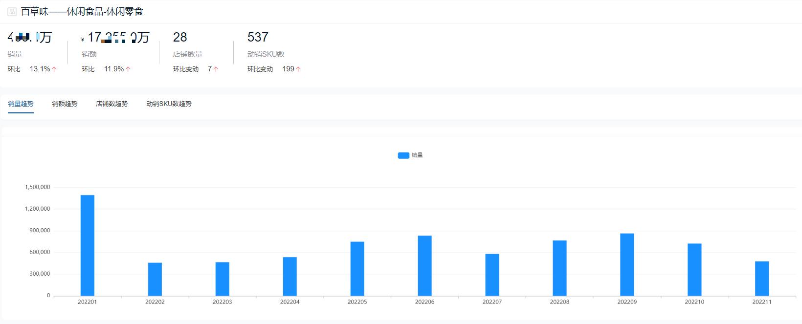The image size is (802, 324).
Task: Toggle the 销量 legend color swatch
Action: pos(403,155)
